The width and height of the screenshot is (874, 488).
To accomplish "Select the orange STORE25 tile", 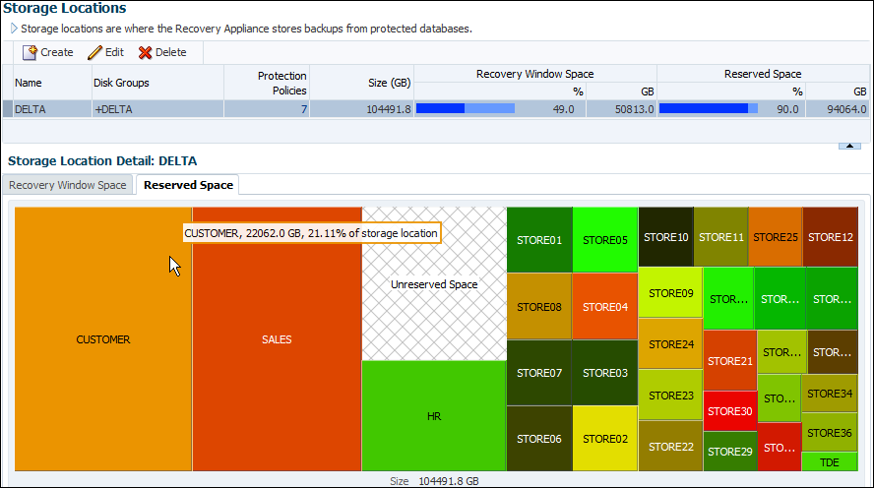I will 776,237.
